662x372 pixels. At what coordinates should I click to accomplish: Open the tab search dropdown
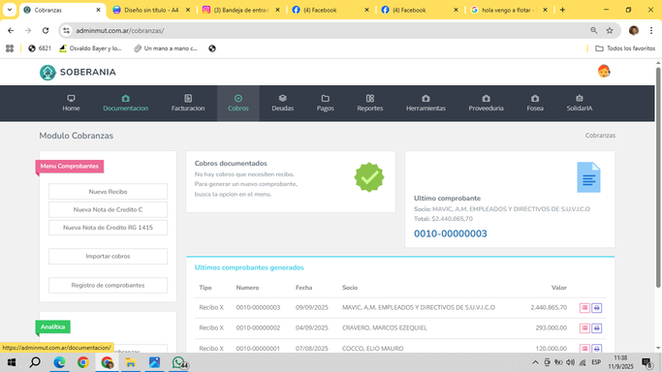tap(10, 10)
